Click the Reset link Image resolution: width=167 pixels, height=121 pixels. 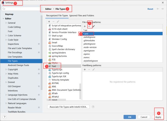(150, 9)
